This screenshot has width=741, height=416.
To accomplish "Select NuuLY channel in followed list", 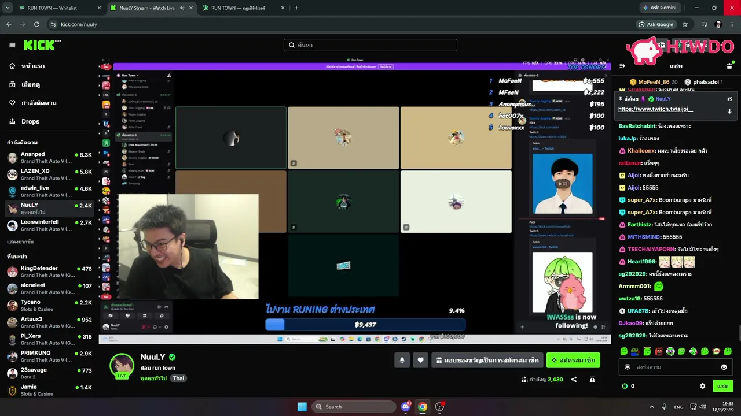I will point(49,208).
